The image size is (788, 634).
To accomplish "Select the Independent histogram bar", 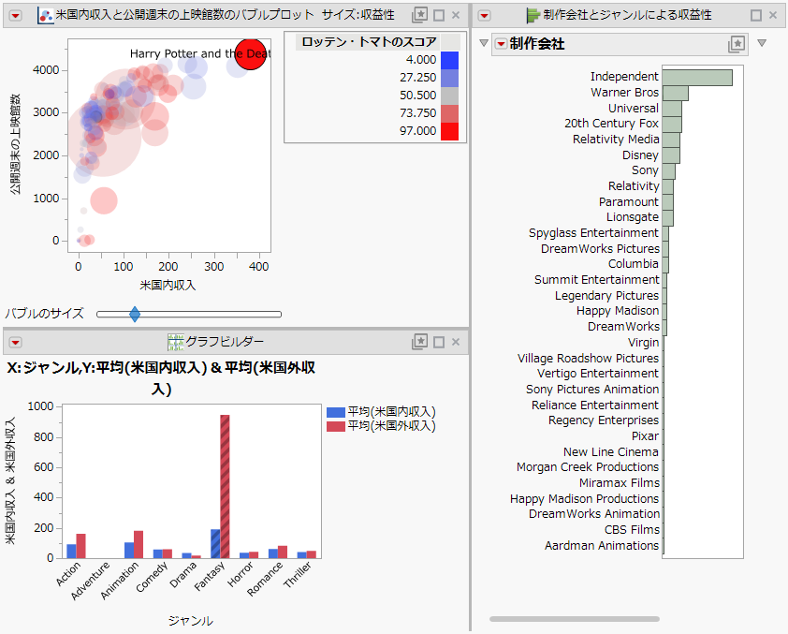I will 697,78.
